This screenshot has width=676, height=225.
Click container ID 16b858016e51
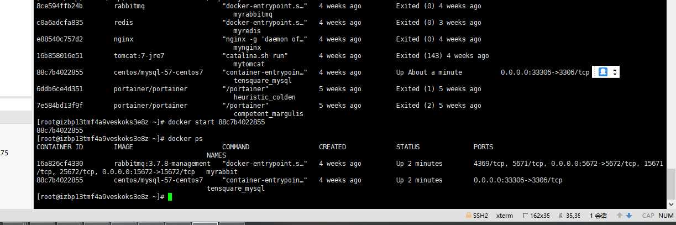pyautogui.click(x=60, y=56)
